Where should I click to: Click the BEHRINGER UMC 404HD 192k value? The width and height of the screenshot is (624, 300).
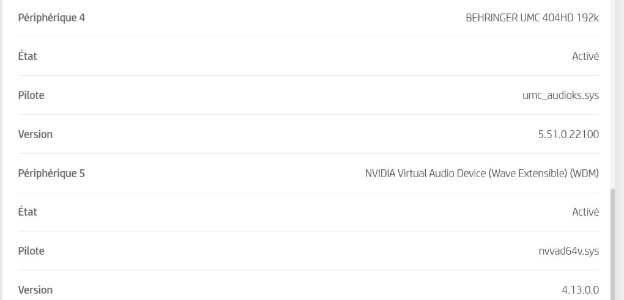point(532,18)
